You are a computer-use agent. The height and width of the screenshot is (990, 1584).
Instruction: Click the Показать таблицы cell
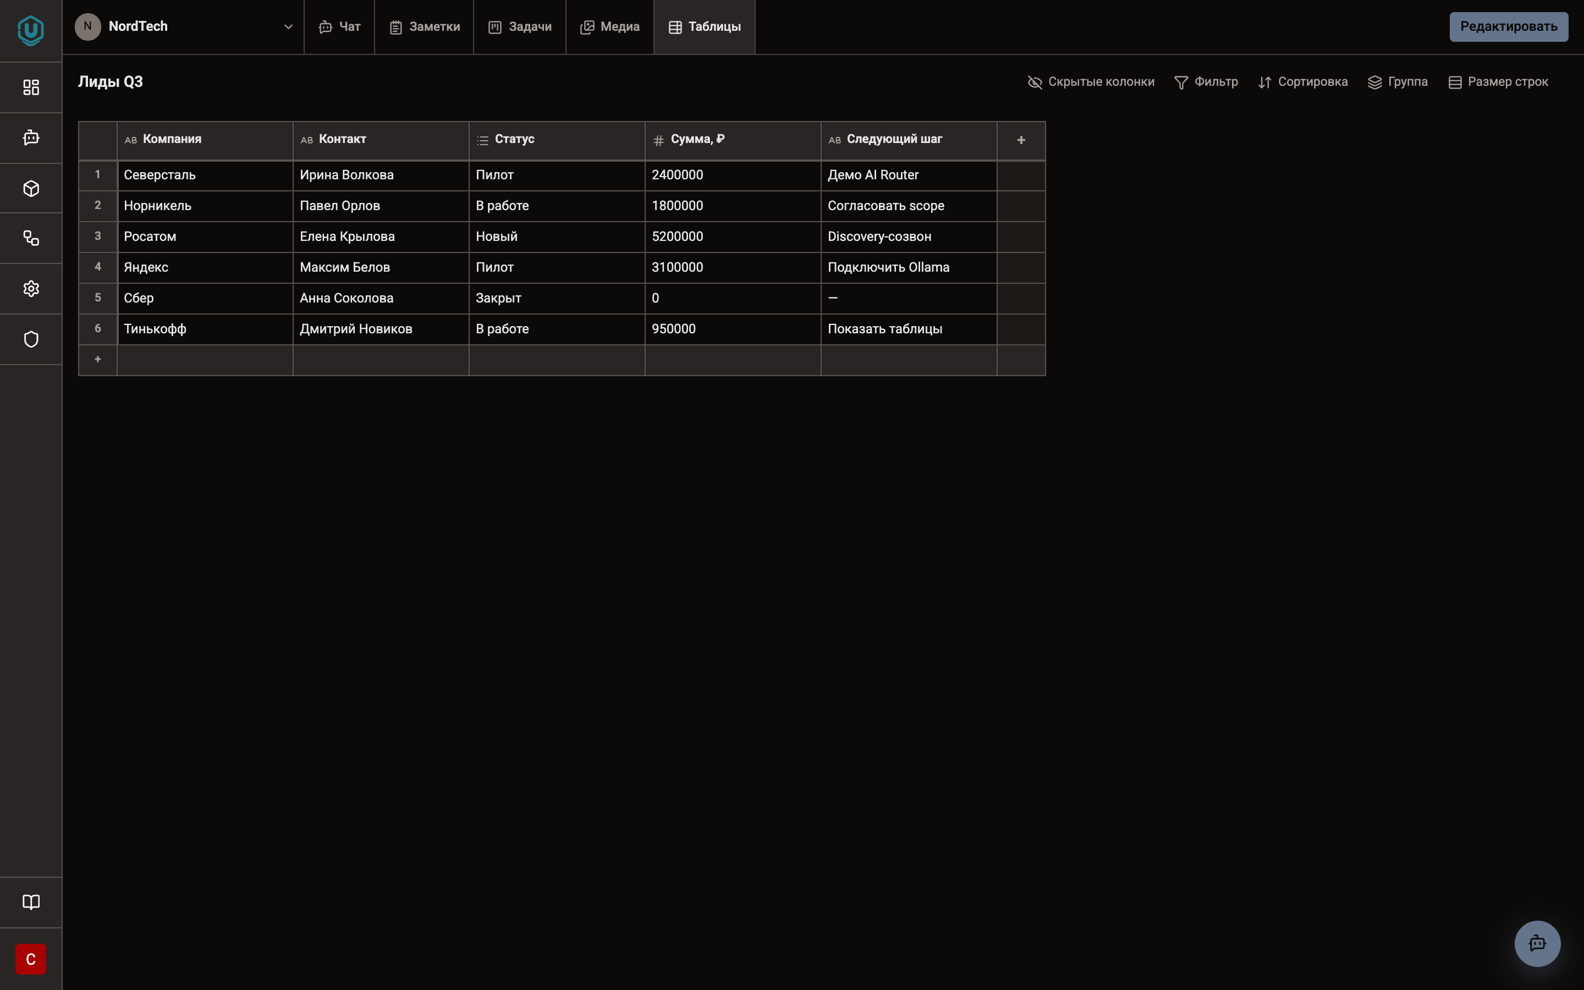(x=909, y=329)
